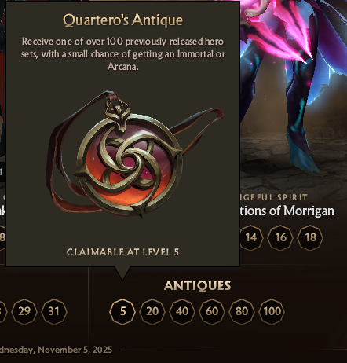This screenshot has height=363, width=347.
Task: Click the level 18 reward badge
Action: click(310, 238)
